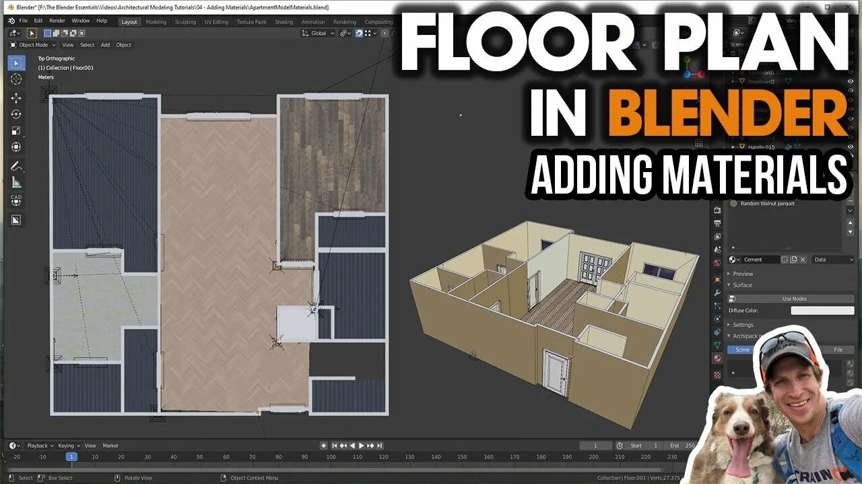This screenshot has height=484, width=862.
Task: Select the Transform tool
Action: point(16,147)
